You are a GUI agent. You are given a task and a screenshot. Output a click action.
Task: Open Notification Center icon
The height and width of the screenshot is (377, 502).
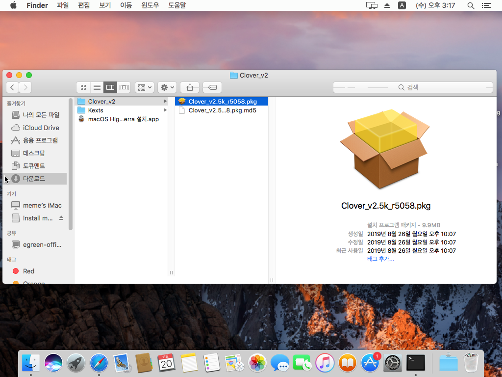pyautogui.click(x=486, y=5)
